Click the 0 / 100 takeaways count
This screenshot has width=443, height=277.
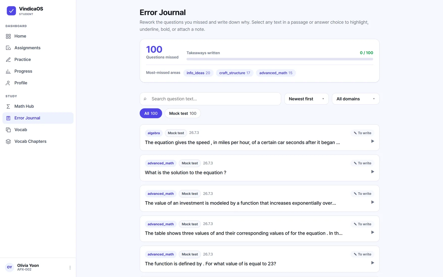pyautogui.click(x=366, y=53)
